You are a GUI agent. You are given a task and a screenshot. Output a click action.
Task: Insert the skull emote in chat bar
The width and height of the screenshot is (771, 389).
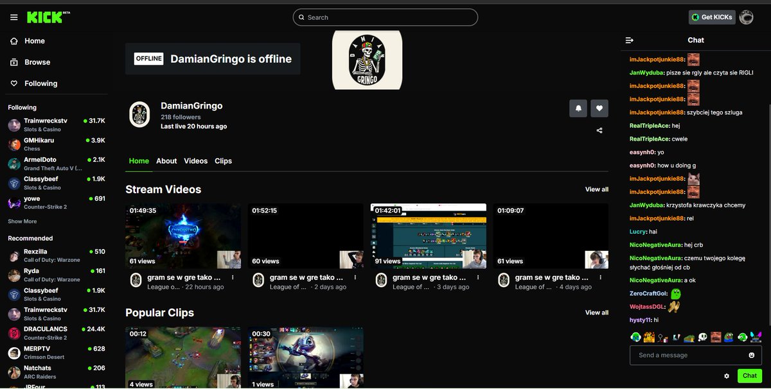[x=704, y=337]
